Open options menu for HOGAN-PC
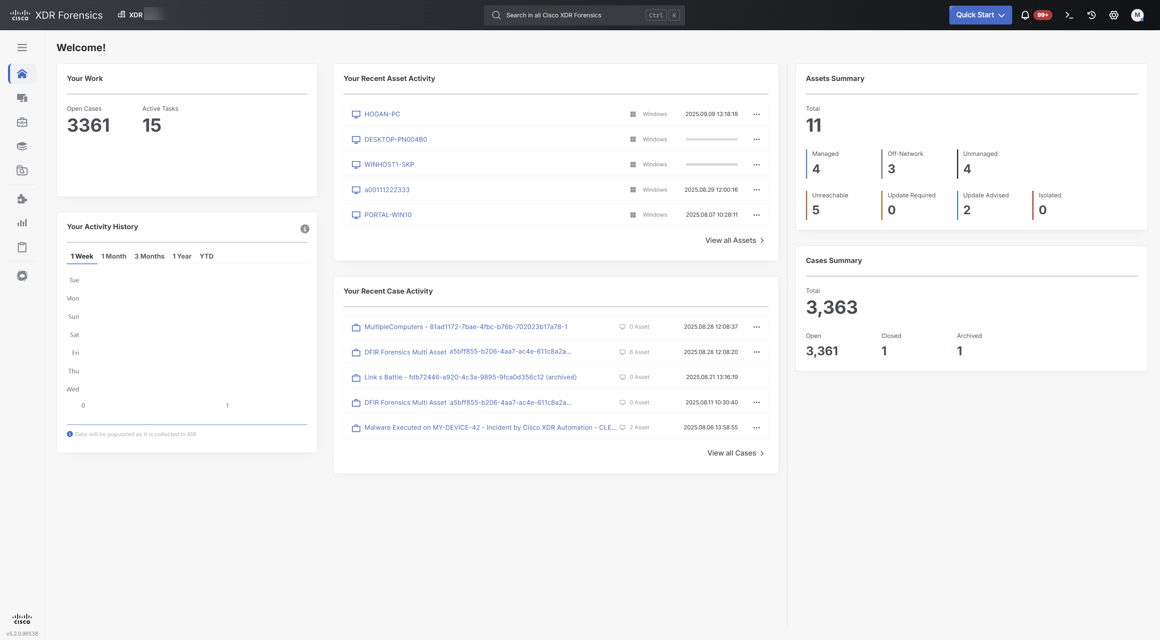The image size is (1160, 640). point(756,114)
